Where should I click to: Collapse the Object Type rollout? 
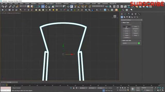126,22
